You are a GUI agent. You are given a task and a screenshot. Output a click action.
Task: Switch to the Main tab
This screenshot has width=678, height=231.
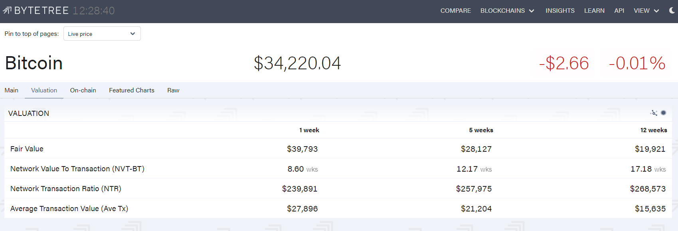pos(12,90)
